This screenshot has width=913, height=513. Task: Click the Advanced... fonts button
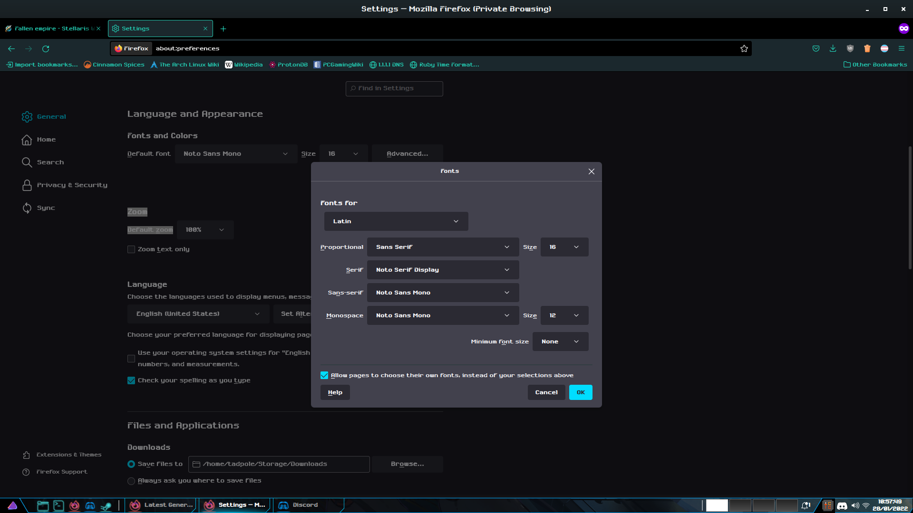pyautogui.click(x=408, y=154)
